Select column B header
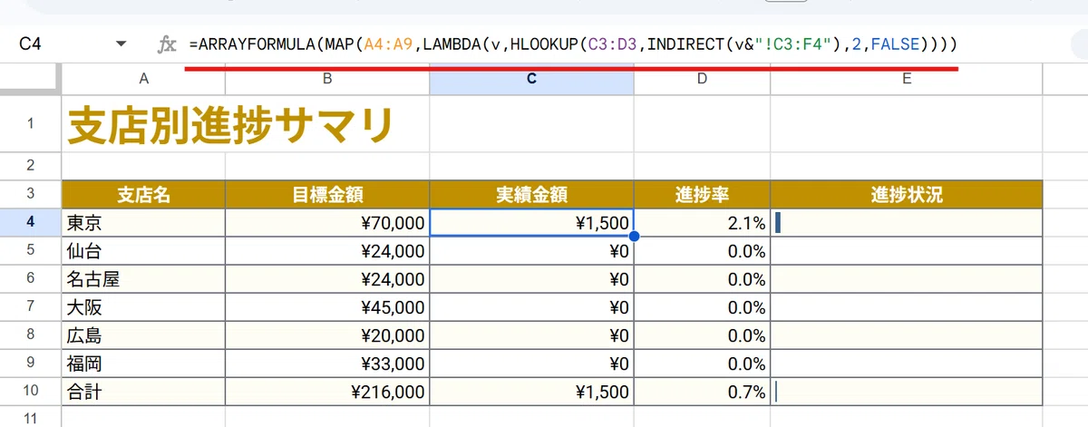The height and width of the screenshot is (427, 1088). coord(327,79)
